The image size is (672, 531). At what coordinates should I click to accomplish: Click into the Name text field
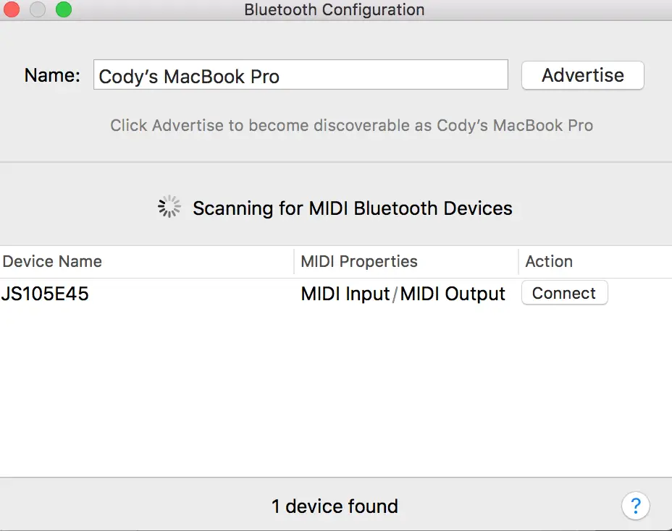pyautogui.click(x=301, y=75)
